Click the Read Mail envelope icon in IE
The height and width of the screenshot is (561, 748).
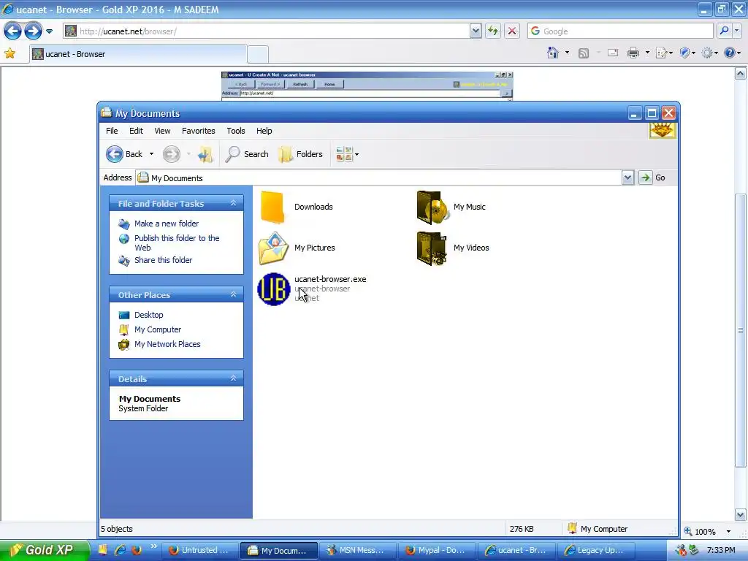pos(613,53)
